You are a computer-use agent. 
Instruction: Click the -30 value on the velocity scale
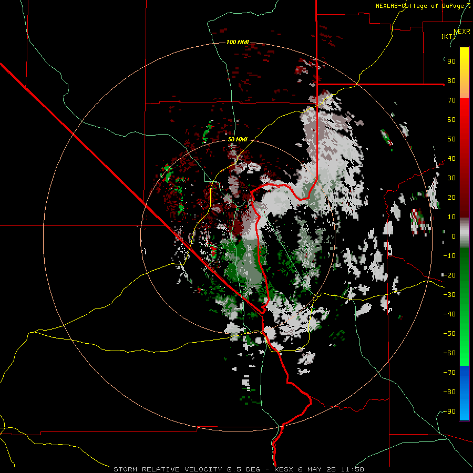point(449,295)
